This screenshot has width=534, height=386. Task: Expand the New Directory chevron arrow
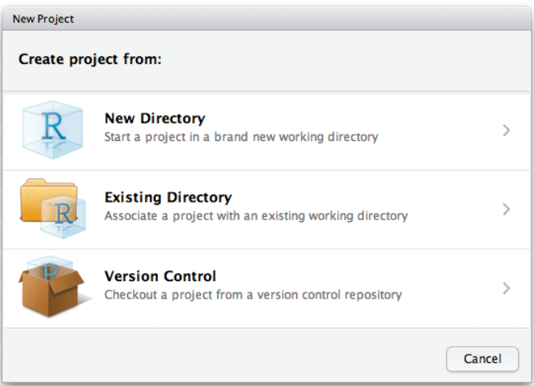[x=507, y=131]
